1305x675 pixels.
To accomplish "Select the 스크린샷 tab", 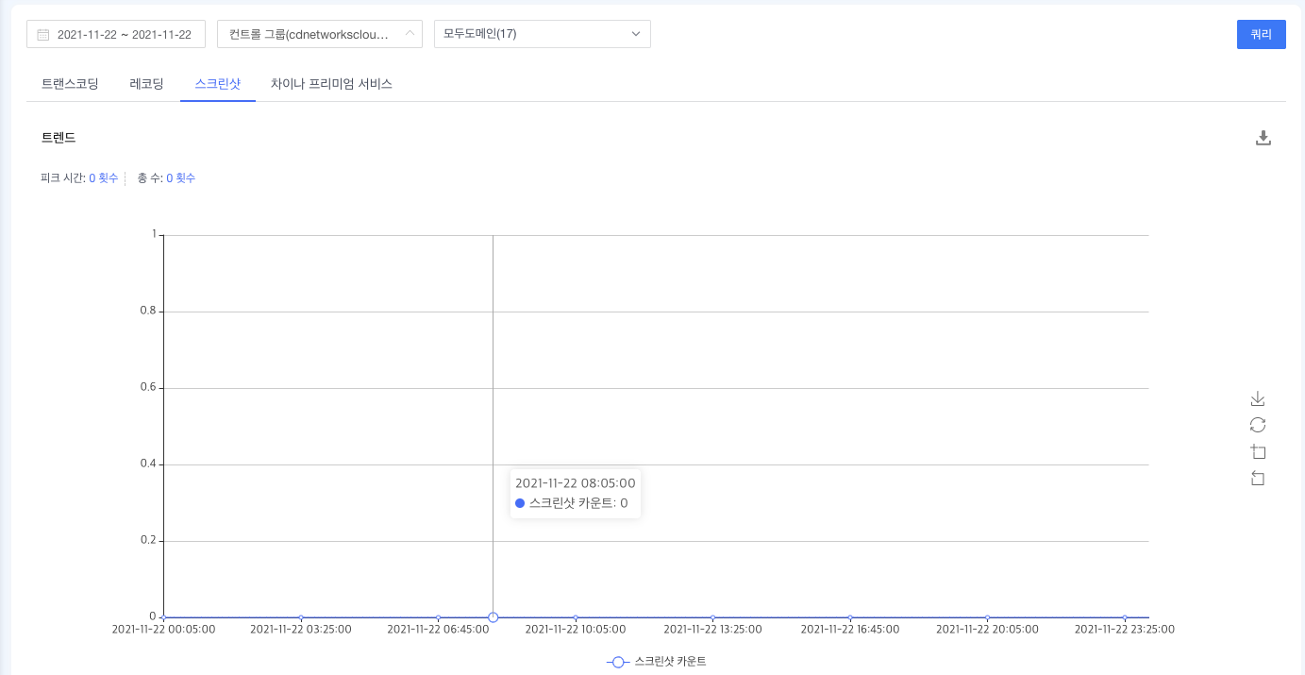I will (x=217, y=84).
